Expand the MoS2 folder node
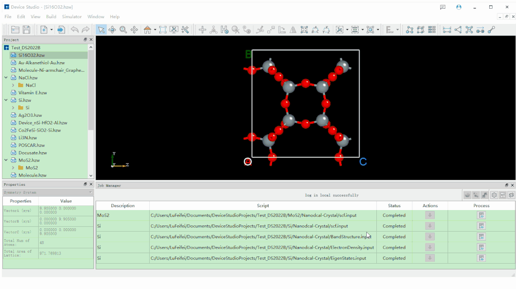This screenshot has width=516, height=289. [x=13, y=168]
